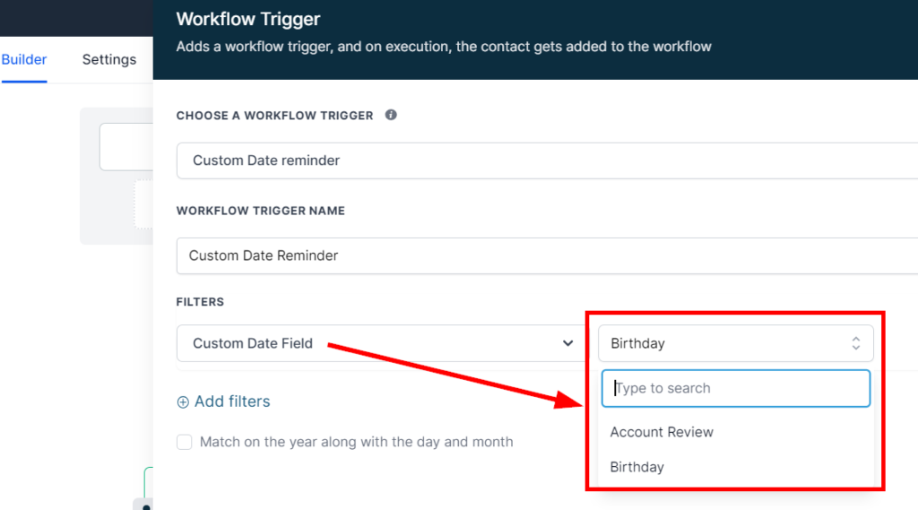
Task: Select Account Review from the options list
Action: coord(662,432)
